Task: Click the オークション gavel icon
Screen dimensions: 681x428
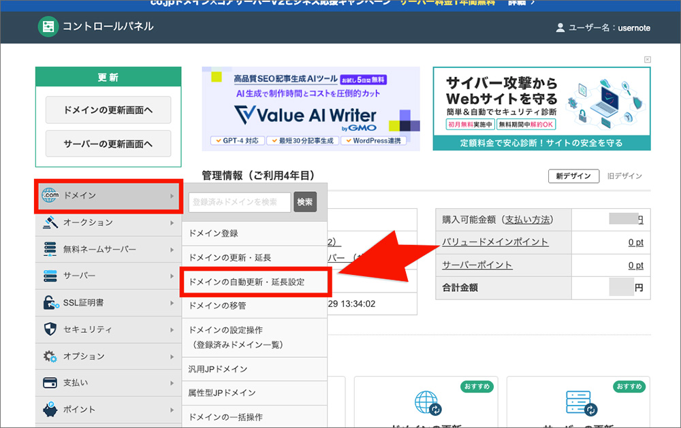Action: 50,222
